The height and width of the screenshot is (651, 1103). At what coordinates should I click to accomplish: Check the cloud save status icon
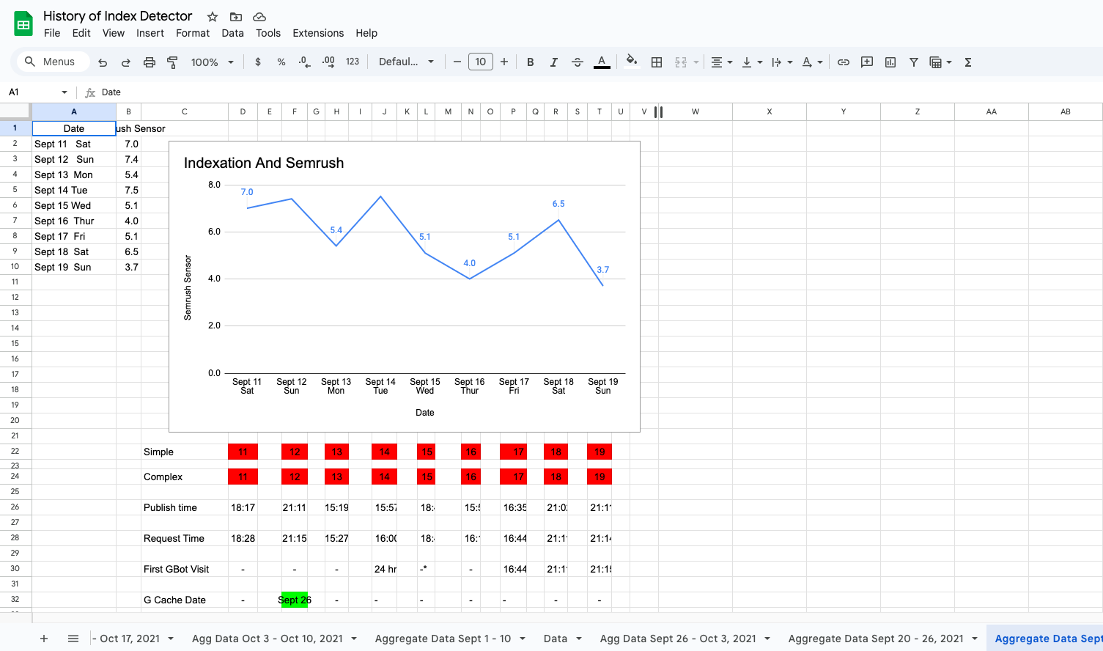tap(259, 16)
